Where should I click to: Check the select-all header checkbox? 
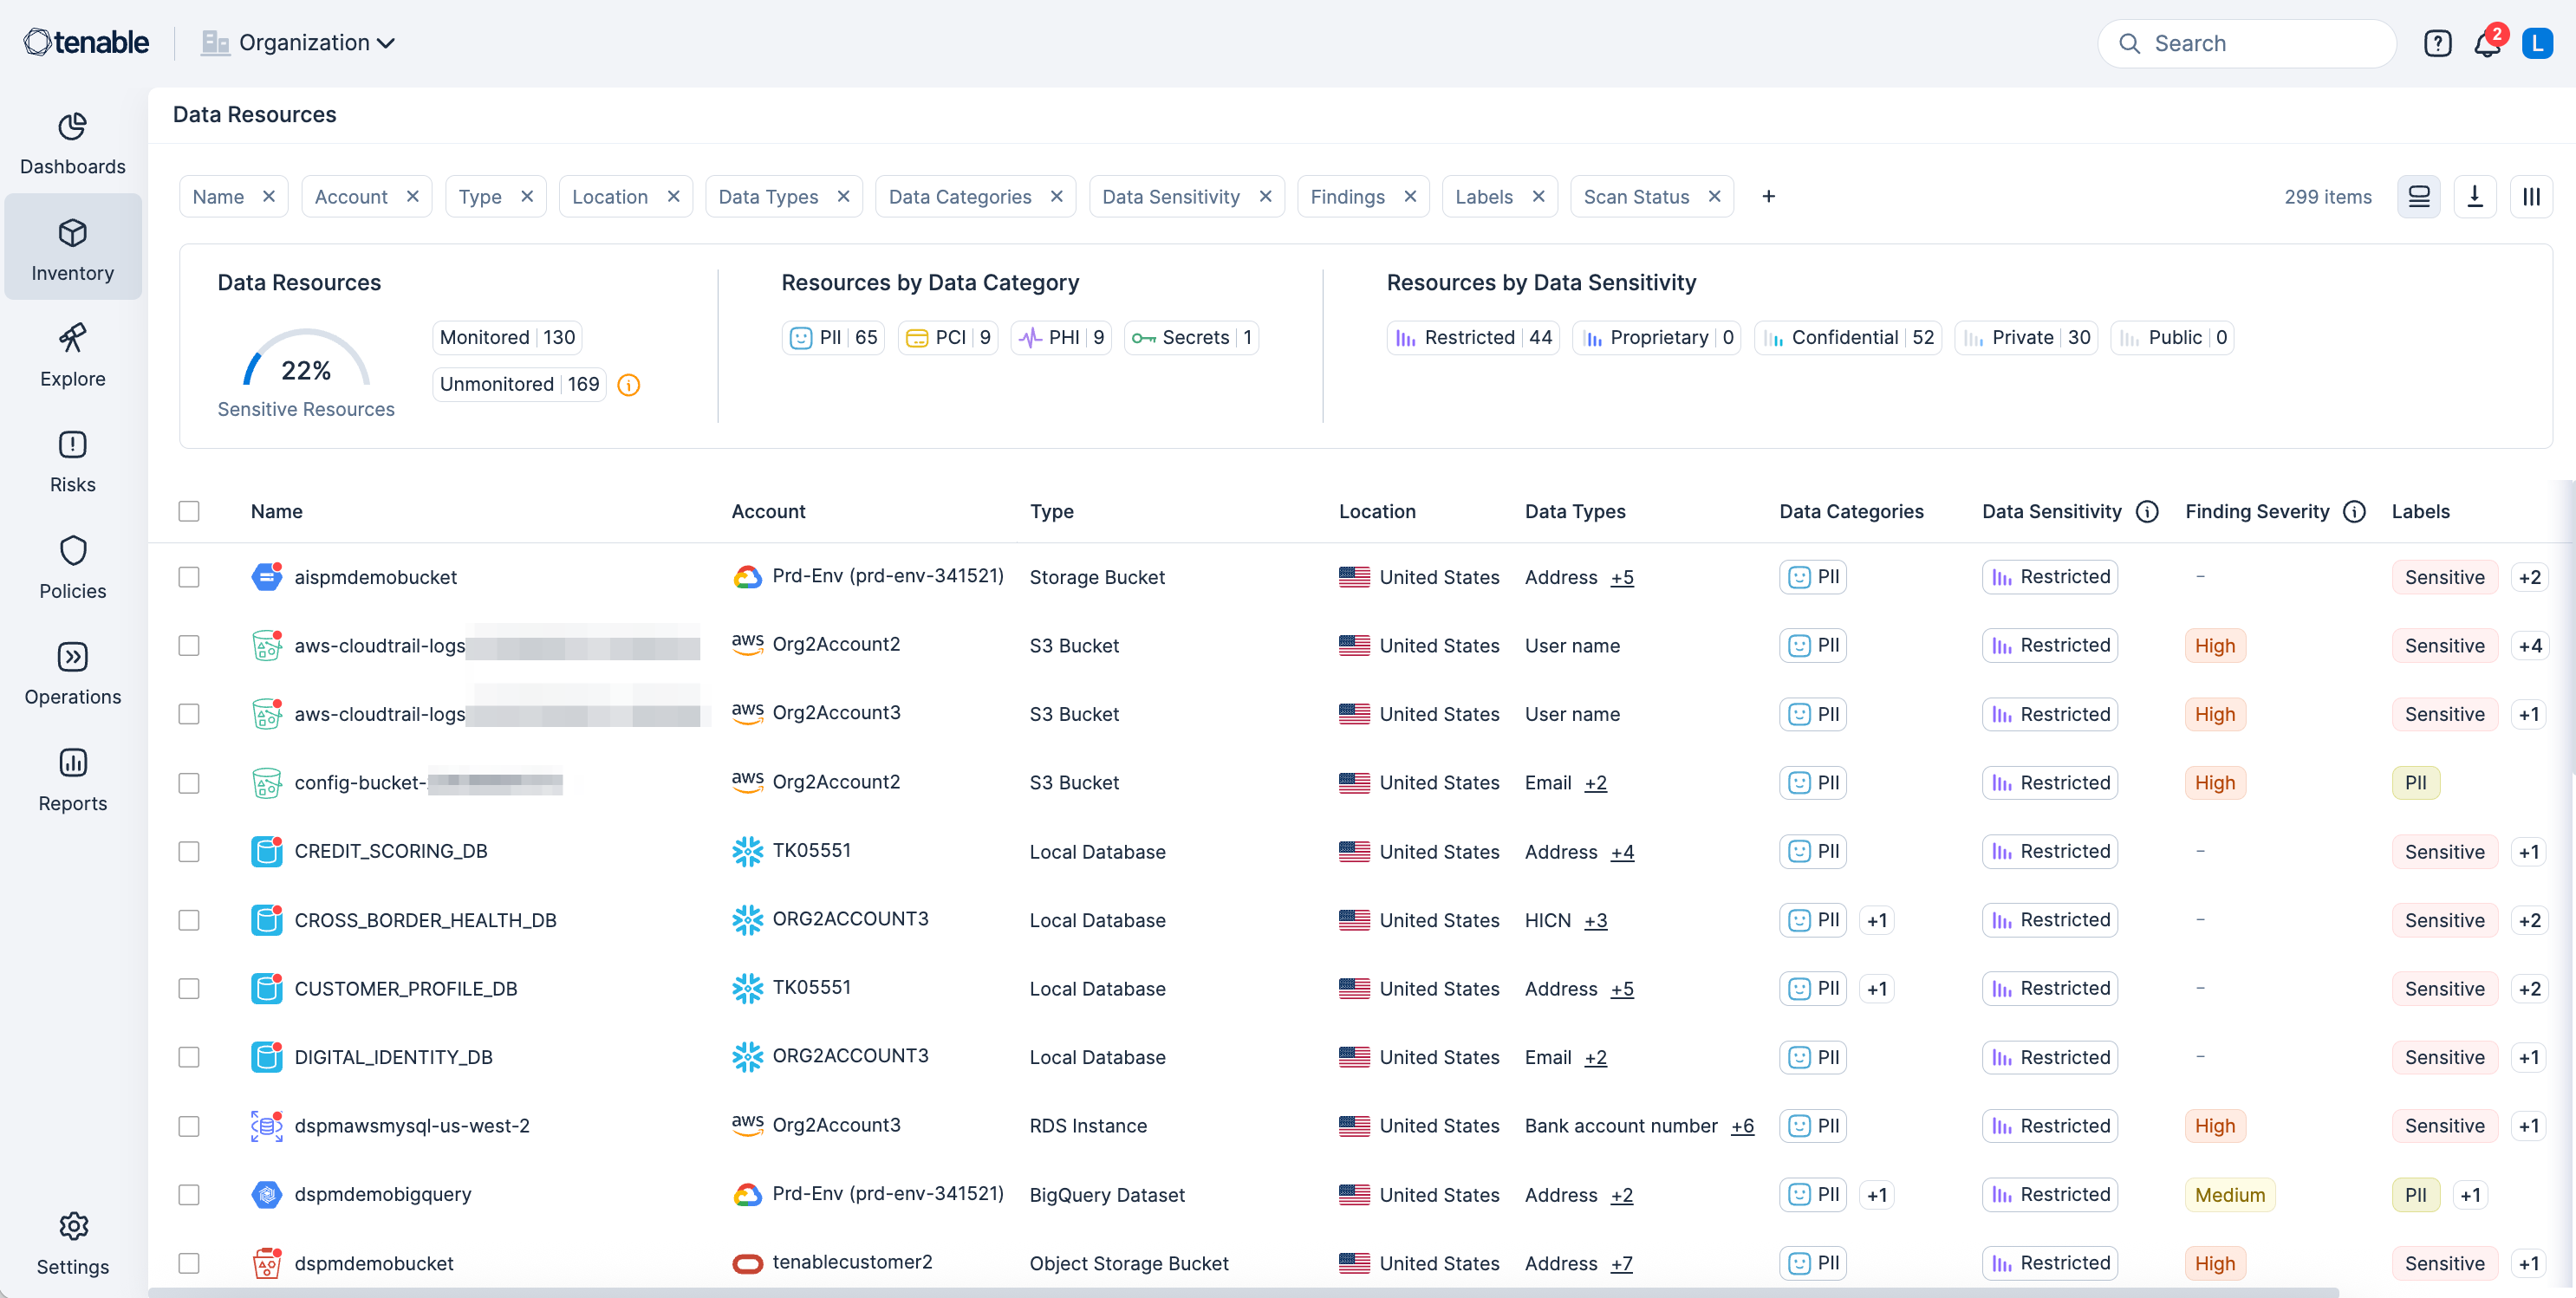(x=189, y=512)
